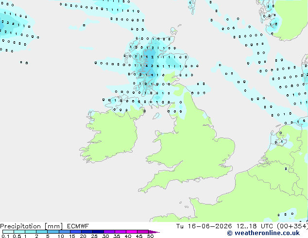Click the "(00+354)" forecast offset text
Screen dimensions: 308x238
292,226
